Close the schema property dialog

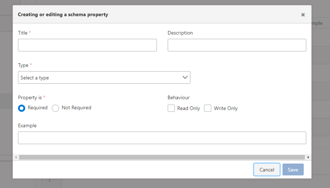tap(303, 15)
